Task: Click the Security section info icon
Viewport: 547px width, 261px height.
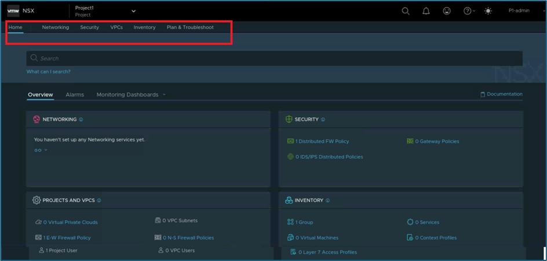Action: point(323,120)
